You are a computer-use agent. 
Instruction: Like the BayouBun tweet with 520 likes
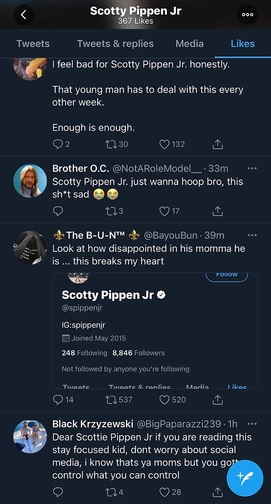164,400
